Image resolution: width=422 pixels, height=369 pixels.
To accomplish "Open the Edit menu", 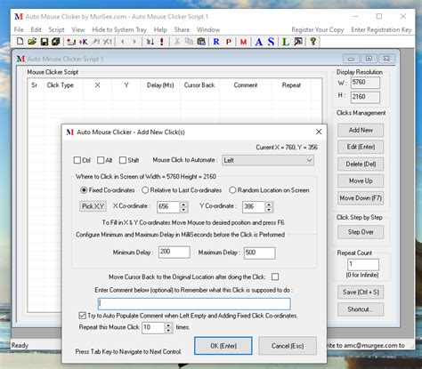I will coord(36,29).
